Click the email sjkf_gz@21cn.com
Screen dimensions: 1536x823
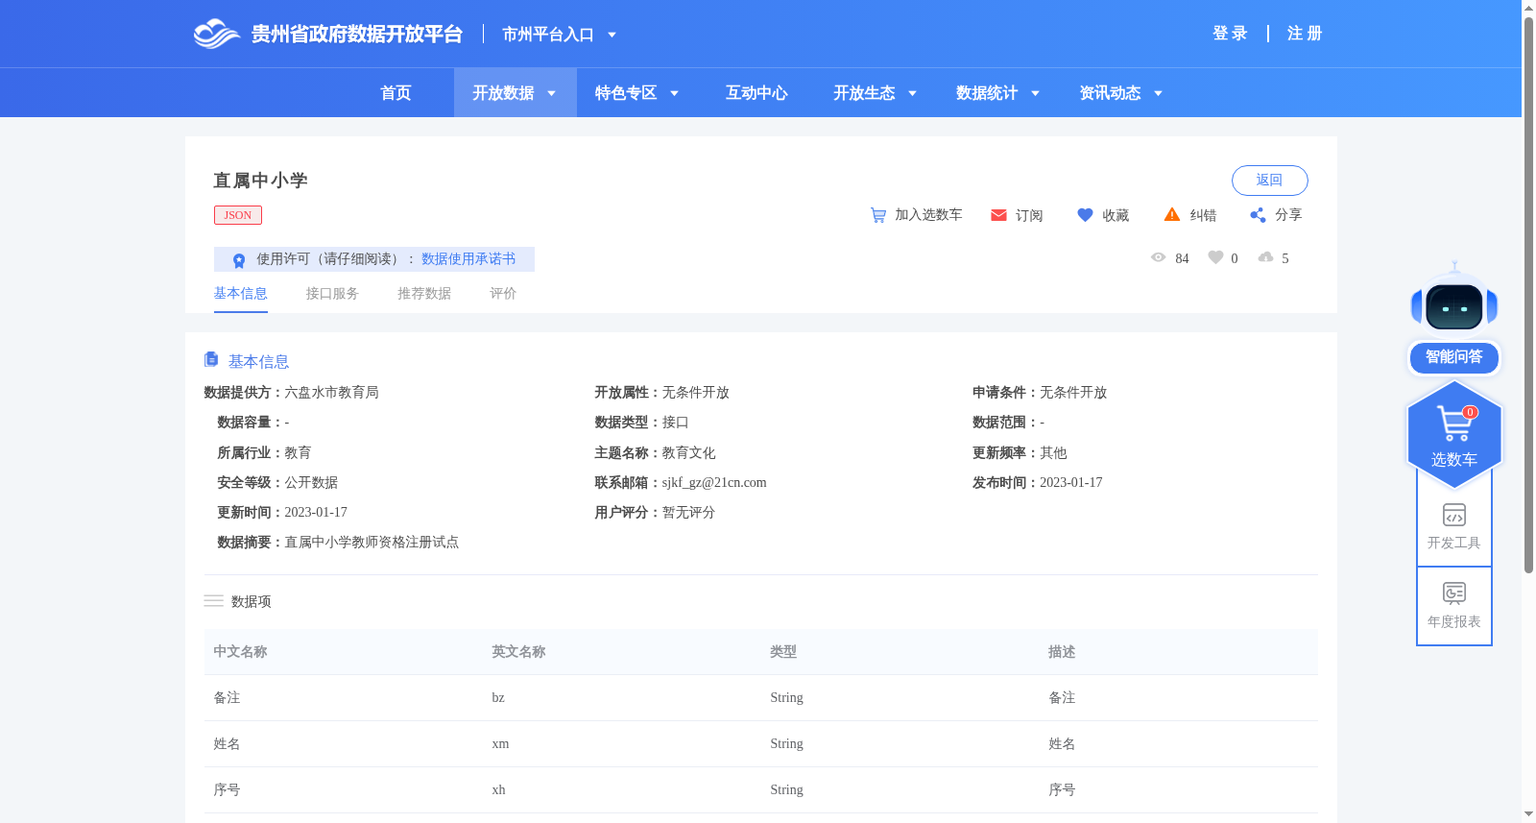pos(714,483)
